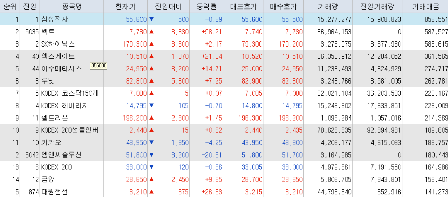Open the SK하이닉스 stock entry
The width and height of the screenshot is (448, 197).
[58, 44]
